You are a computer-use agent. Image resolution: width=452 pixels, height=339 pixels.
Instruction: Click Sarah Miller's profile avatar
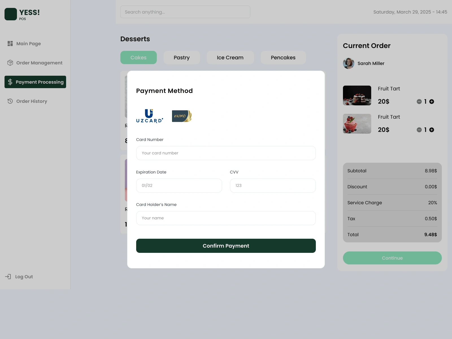point(349,63)
